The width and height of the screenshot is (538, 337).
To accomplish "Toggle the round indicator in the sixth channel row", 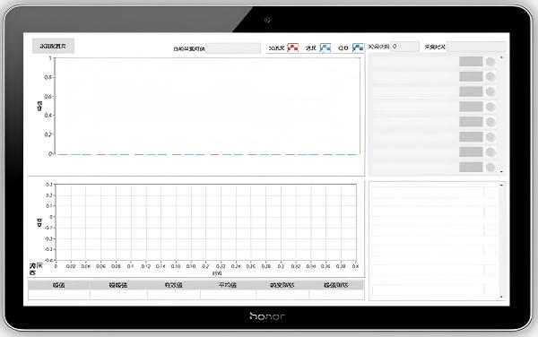I will click(490, 137).
